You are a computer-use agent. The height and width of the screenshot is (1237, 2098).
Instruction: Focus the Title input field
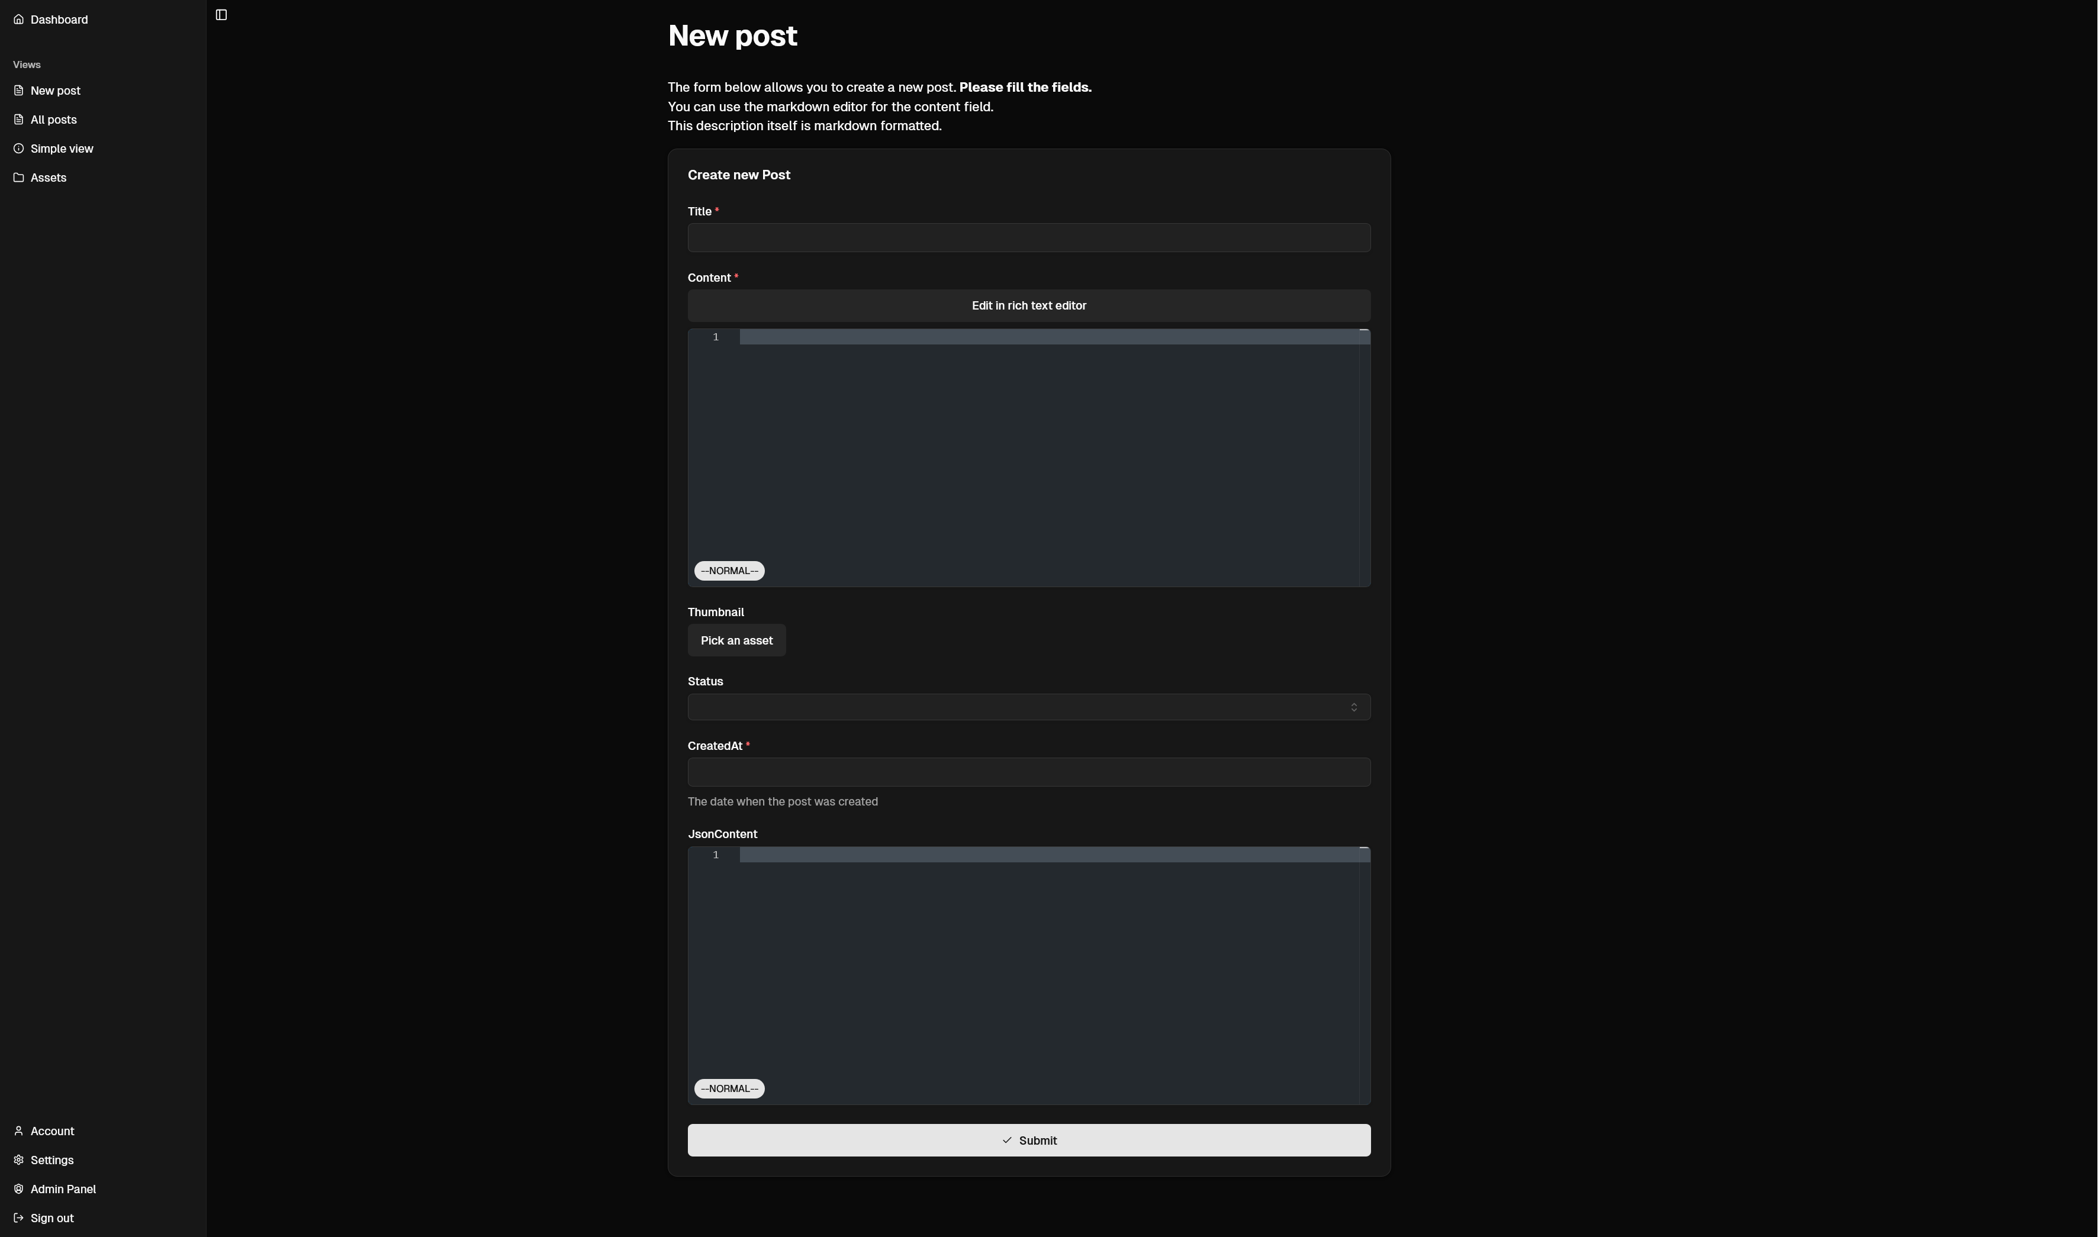coord(1028,237)
